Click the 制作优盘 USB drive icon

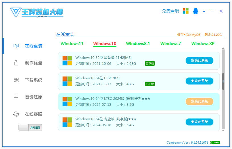[x=16, y=63]
